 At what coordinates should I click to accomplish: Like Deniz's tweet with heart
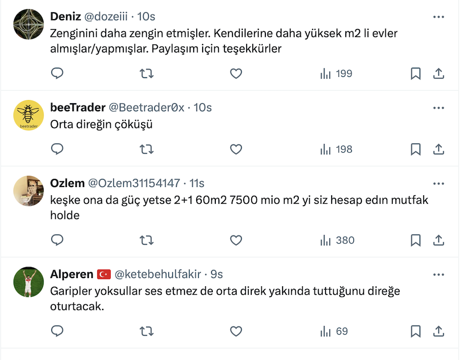[x=236, y=74]
